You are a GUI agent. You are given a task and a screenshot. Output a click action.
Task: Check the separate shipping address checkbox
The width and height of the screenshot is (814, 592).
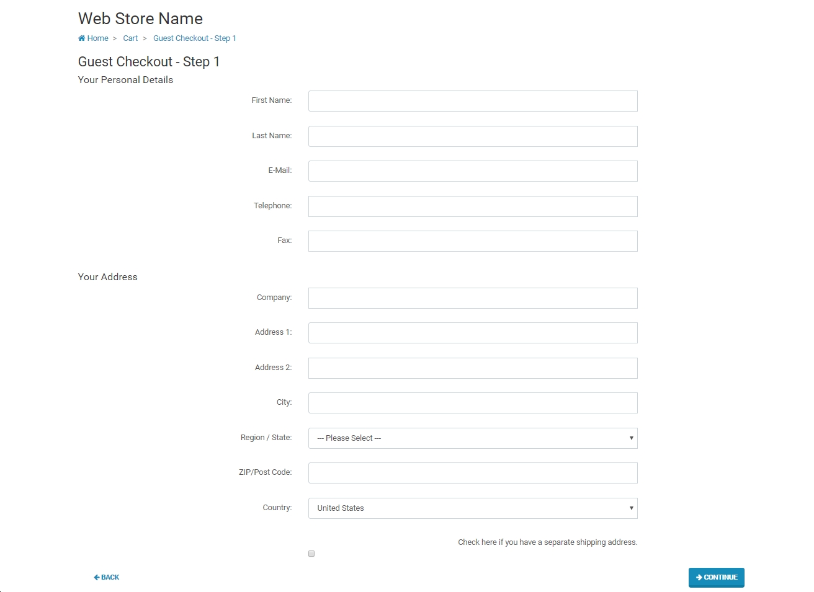click(x=311, y=554)
